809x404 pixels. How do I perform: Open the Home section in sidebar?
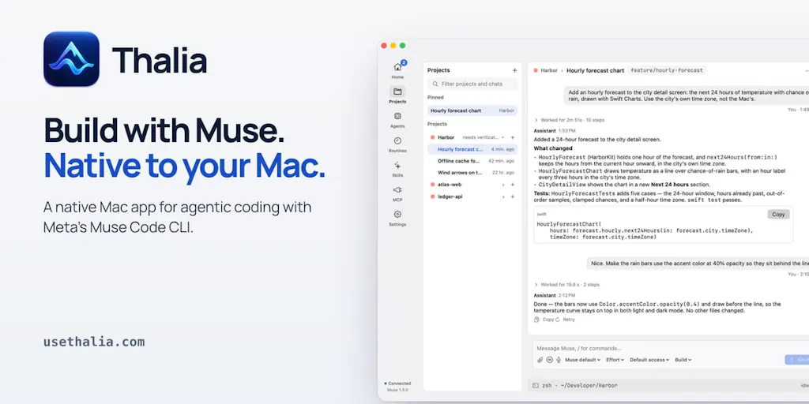(397, 69)
